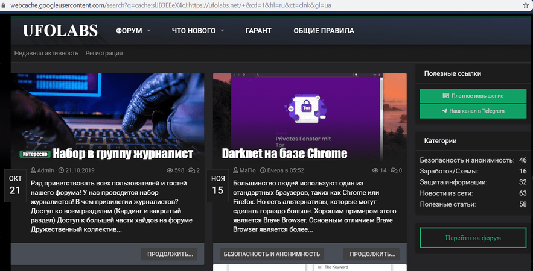Click the clock icon beside Вчера в 05:52
Viewport: 533px width, 271px height.
click(263, 170)
